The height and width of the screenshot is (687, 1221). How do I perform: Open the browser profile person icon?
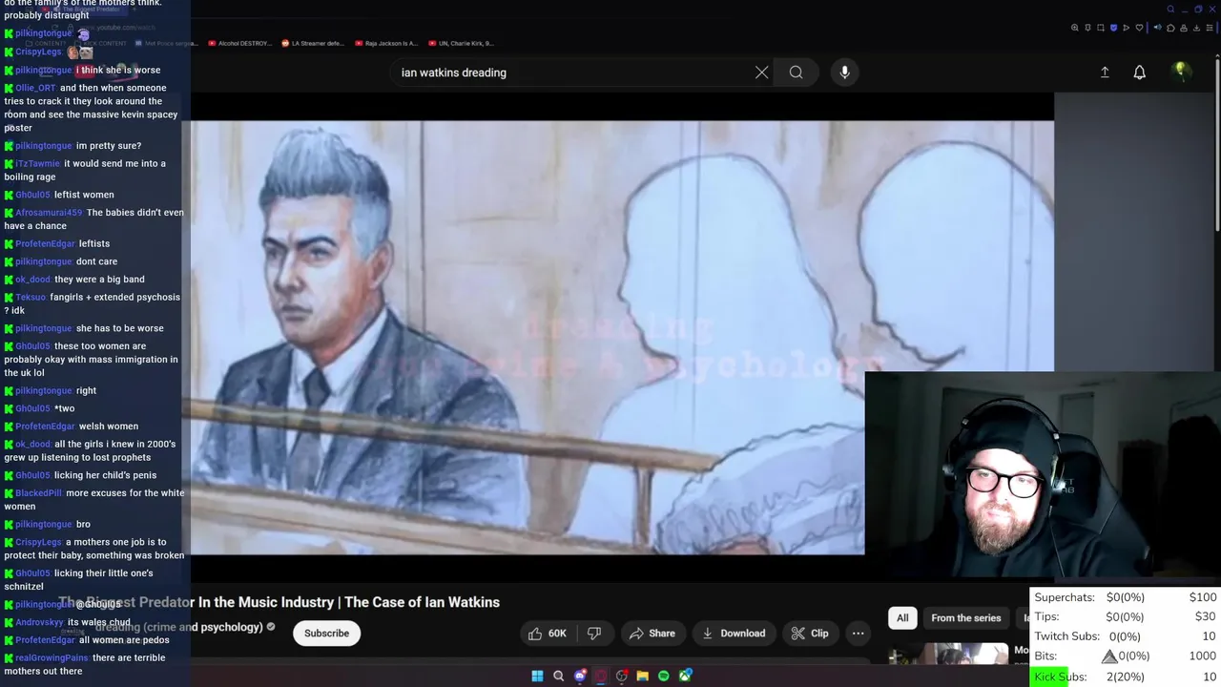pos(1184,28)
